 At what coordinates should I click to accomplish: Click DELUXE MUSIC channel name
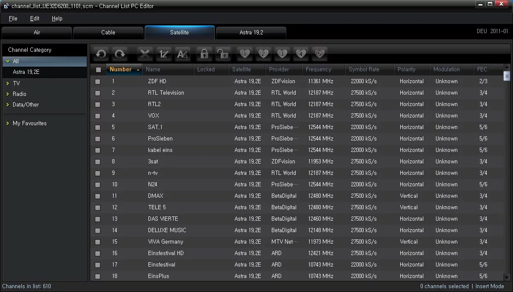(x=167, y=230)
